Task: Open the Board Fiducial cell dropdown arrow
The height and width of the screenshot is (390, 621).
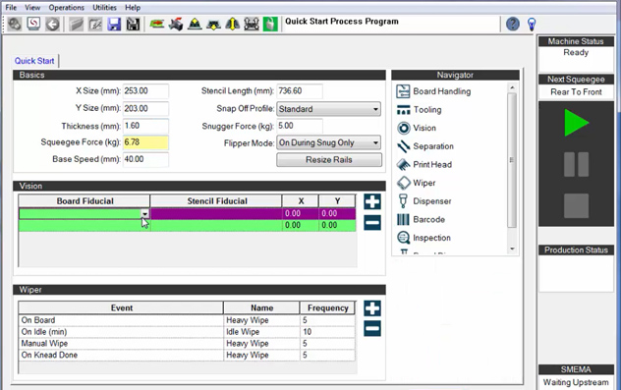Action: tap(145, 214)
